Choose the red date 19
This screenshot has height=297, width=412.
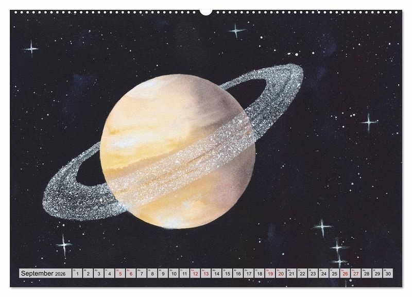click(x=270, y=274)
